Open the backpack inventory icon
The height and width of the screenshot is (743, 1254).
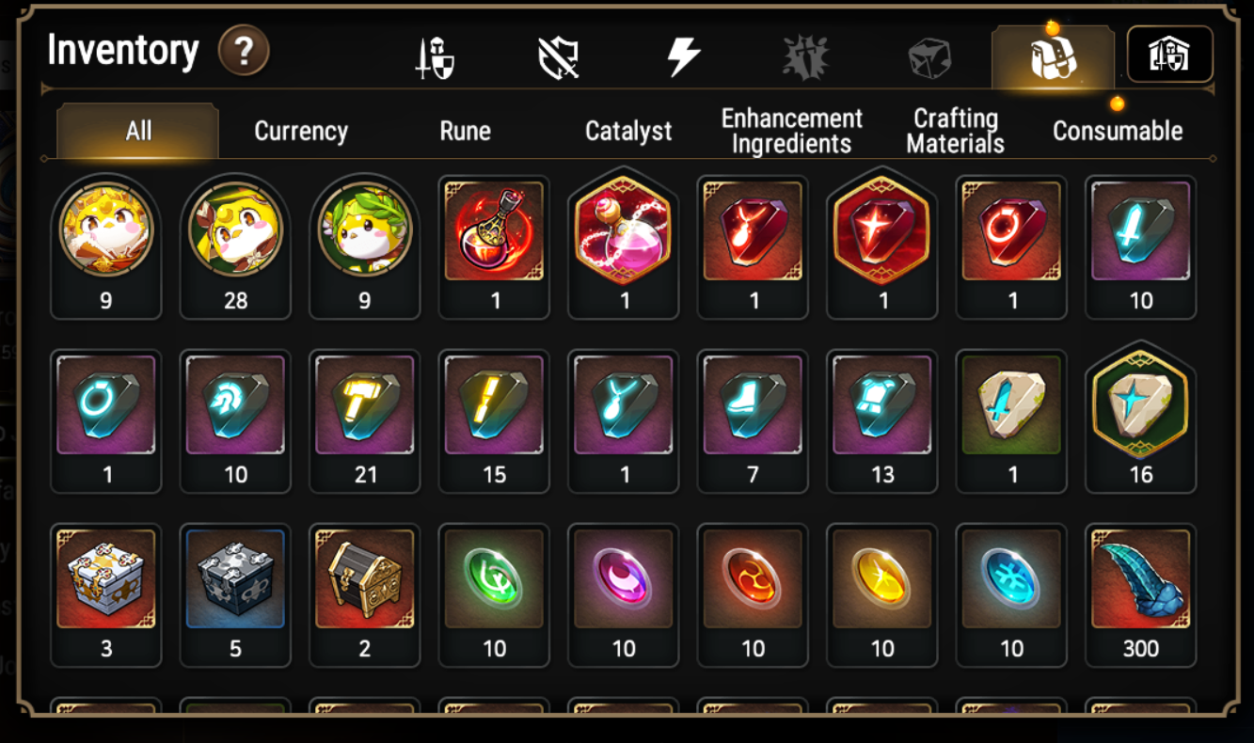pyautogui.click(x=1053, y=57)
